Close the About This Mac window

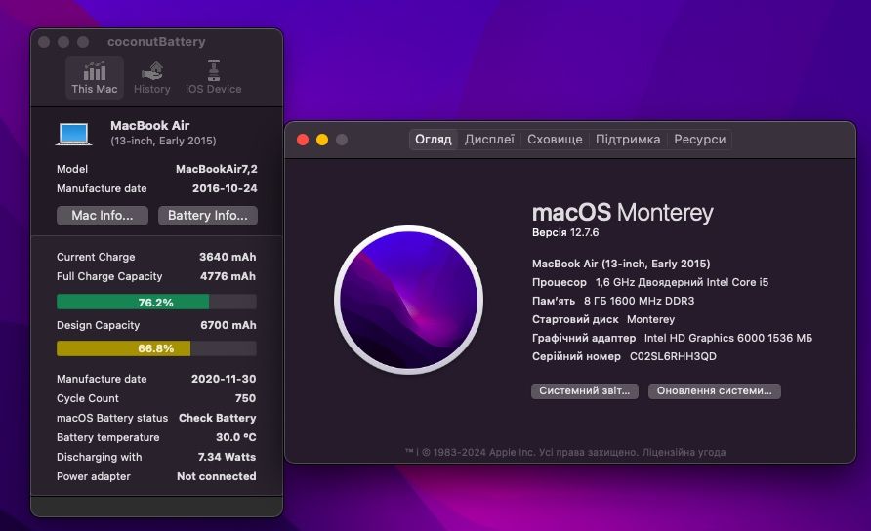point(303,140)
